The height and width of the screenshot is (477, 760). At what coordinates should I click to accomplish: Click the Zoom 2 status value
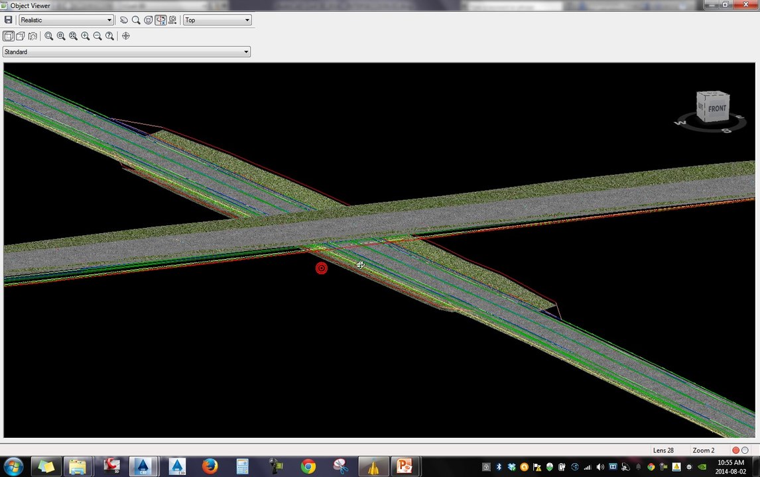[703, 450]
